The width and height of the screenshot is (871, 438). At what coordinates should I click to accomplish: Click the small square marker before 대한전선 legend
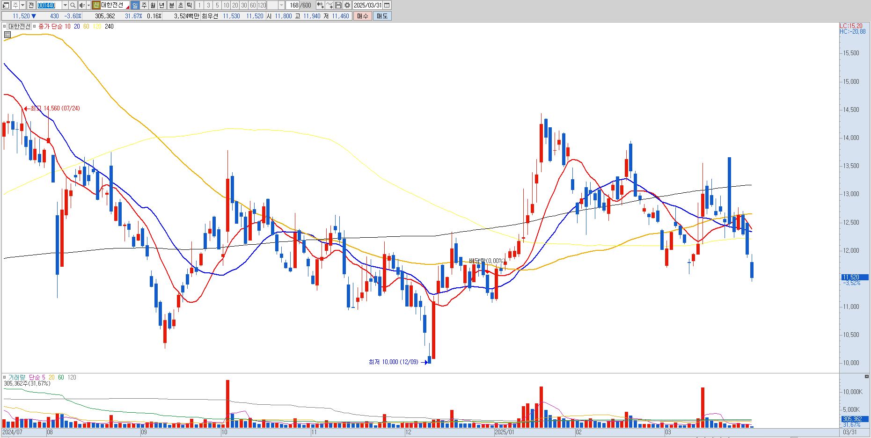coord(5,26)
